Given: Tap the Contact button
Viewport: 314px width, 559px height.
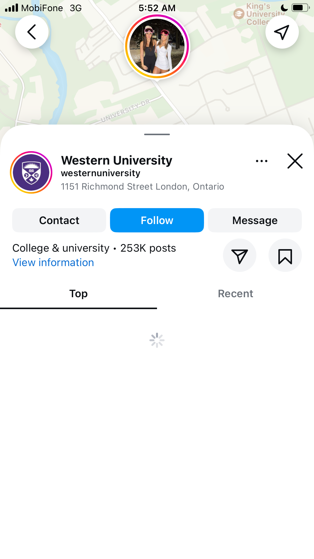Looking at the screenshot, I should pos(59,220).
